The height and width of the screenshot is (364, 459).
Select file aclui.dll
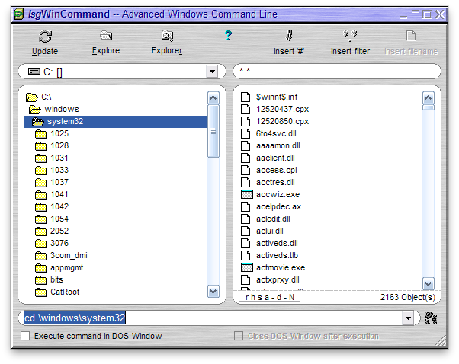coord(270,231)
